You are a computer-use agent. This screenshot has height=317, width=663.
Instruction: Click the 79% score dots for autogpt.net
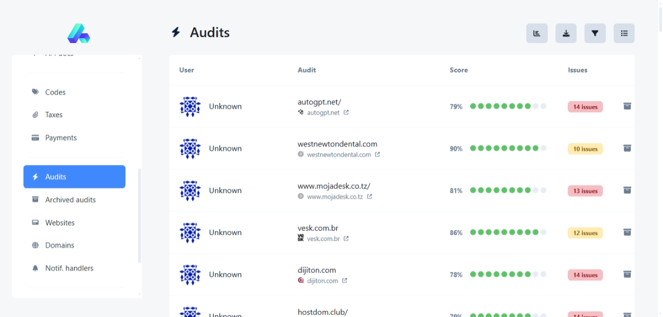point(508,106)
